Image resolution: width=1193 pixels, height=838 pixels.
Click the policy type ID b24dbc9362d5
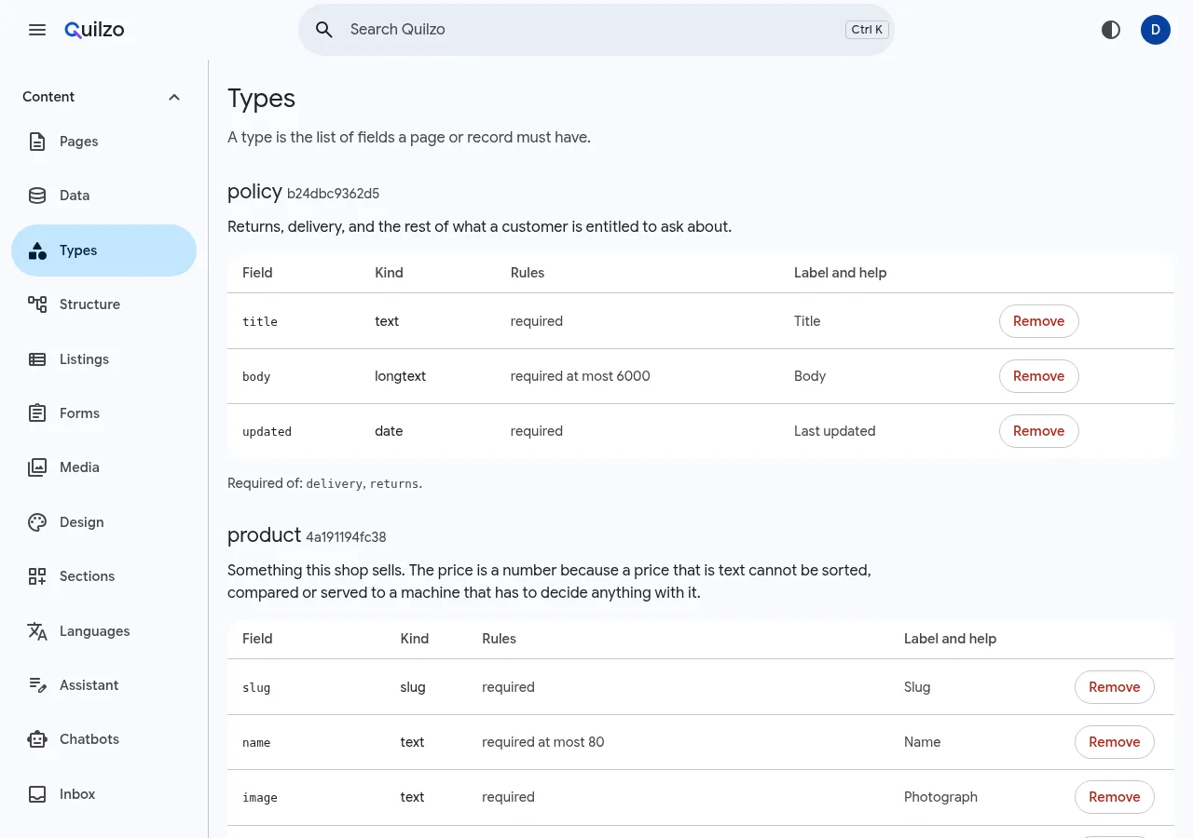pos(333,194)
